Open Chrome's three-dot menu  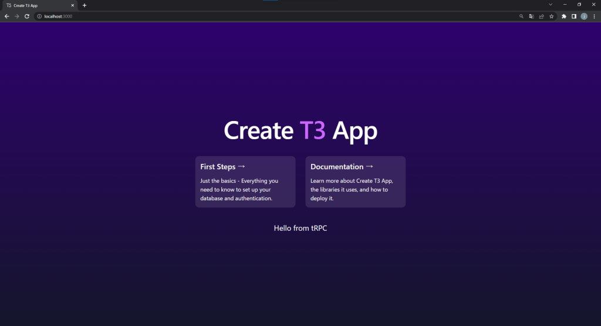pyautogui.click(x=594, y=16)
